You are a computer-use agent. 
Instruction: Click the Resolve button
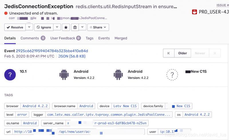[15, 27]
